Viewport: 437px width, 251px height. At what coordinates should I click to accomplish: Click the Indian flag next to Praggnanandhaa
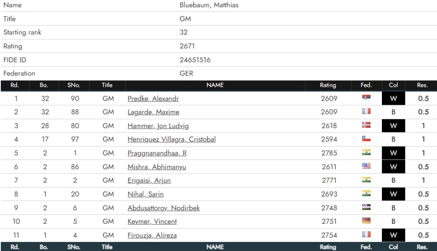pos(366,153)
